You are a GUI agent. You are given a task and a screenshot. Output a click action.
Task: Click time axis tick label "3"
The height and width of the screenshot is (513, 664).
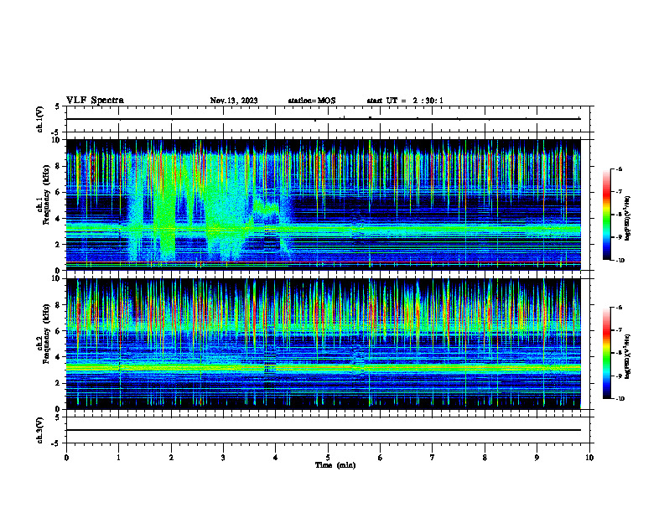[x=223, y=458]
